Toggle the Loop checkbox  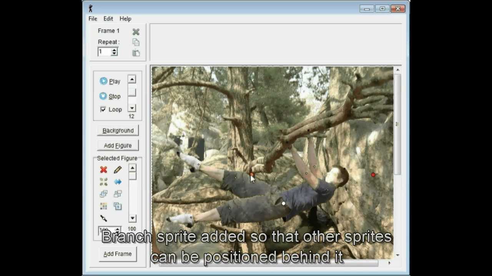(103, 110)
